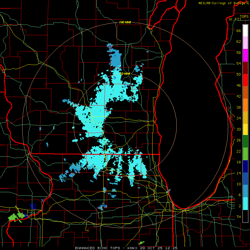Click legend value '66'
This screenshot has width=250, height=250.
tap(239, 31)
